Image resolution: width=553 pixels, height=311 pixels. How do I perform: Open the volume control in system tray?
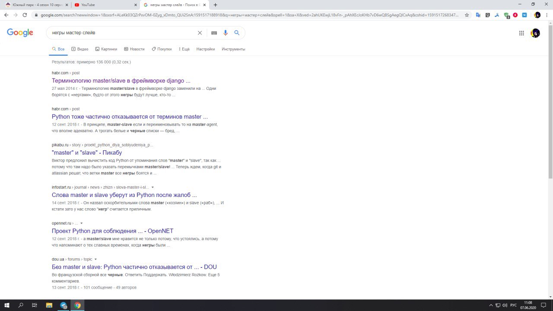click(x=505, y=305)
